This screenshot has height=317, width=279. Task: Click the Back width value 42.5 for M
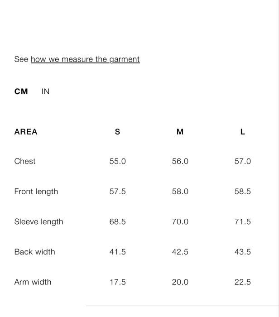180,252
